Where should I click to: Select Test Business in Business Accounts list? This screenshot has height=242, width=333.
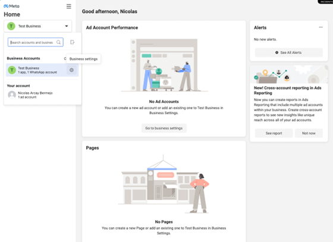click(36, 70)
